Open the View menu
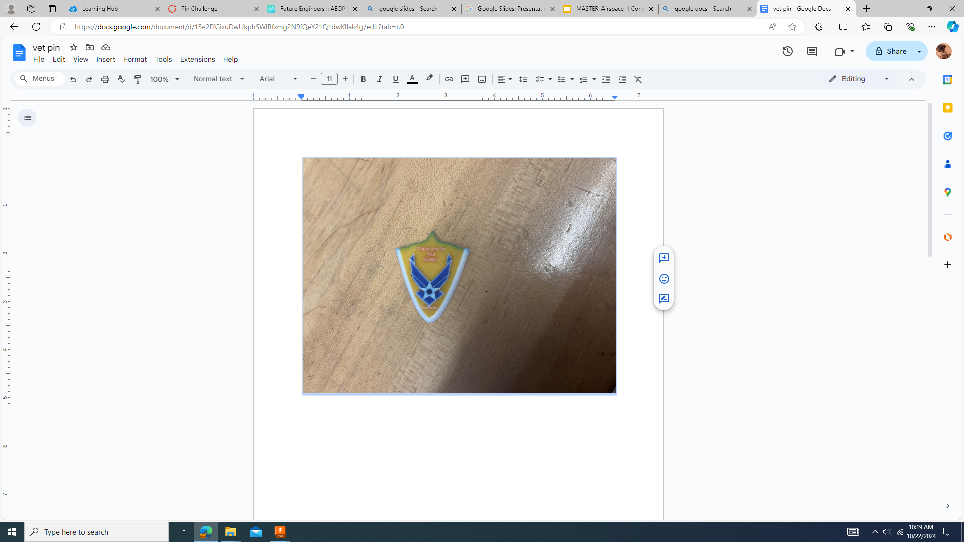Viewport: 964px width, 542px height. pos(81,59)
